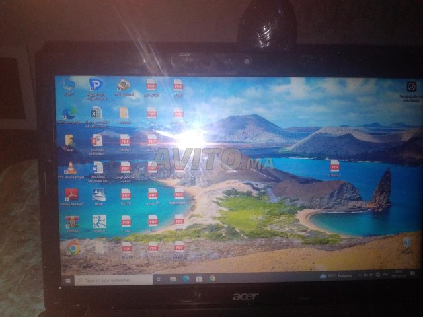
Task: Open the Adobe Reader 9 shortcut
Action: 70,195
